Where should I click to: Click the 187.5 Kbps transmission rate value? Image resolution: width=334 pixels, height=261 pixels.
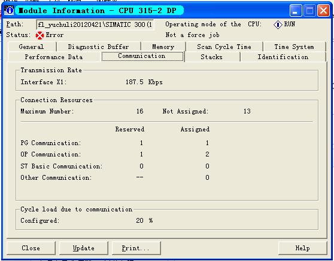(144, 82)
